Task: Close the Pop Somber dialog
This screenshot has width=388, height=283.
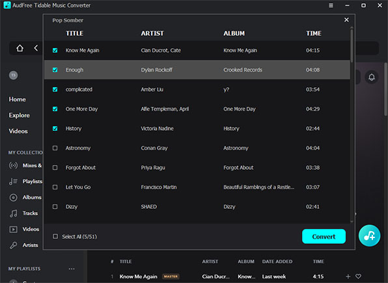Action: click(346, 20)
